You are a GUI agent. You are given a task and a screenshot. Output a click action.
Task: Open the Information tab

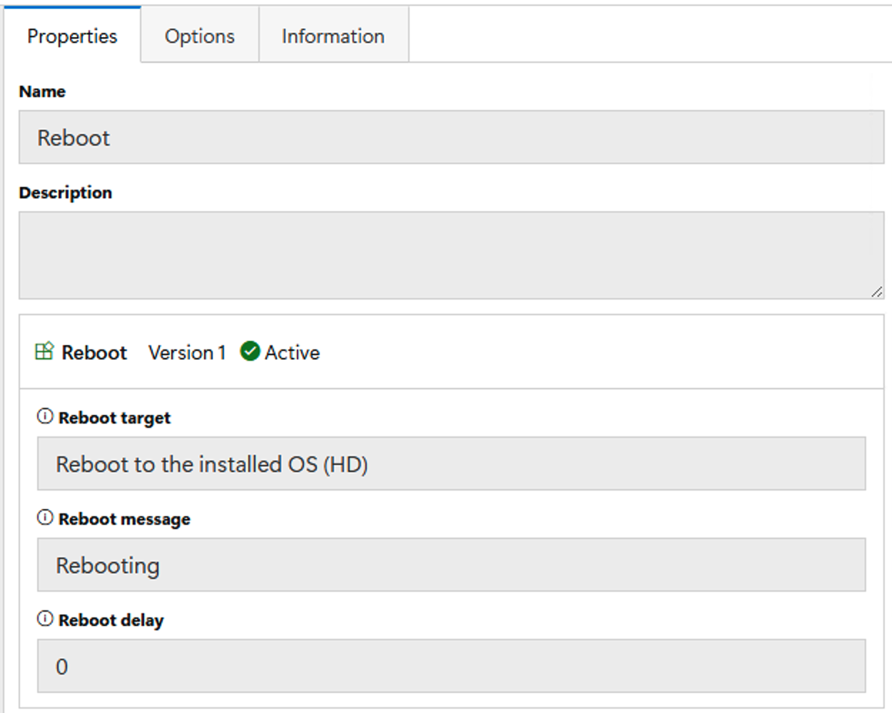[333, 36]
